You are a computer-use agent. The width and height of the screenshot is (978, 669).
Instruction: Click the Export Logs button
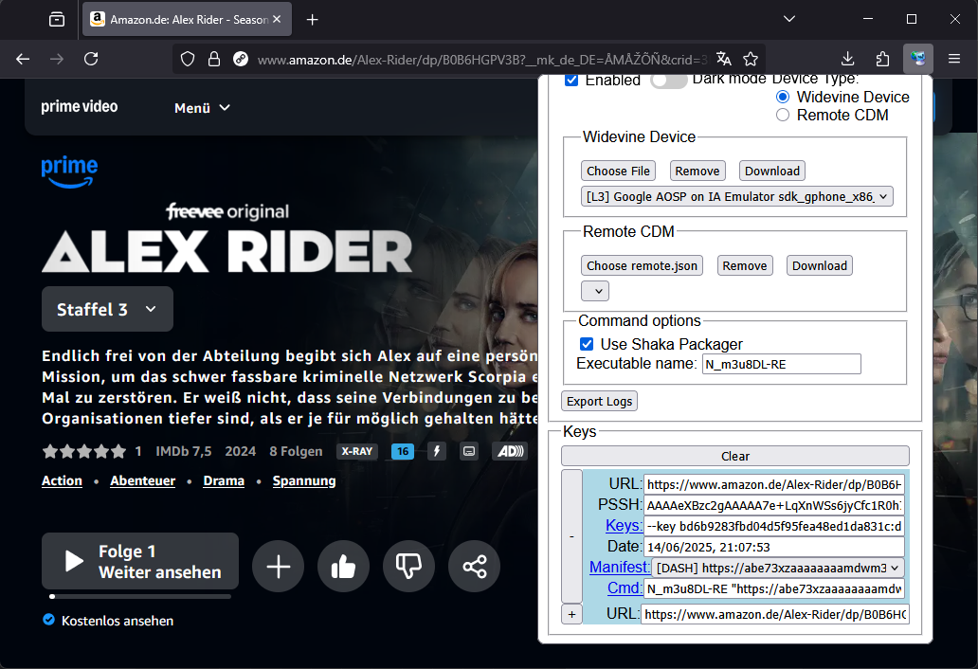pyautogui.click(x=599, y=401)
